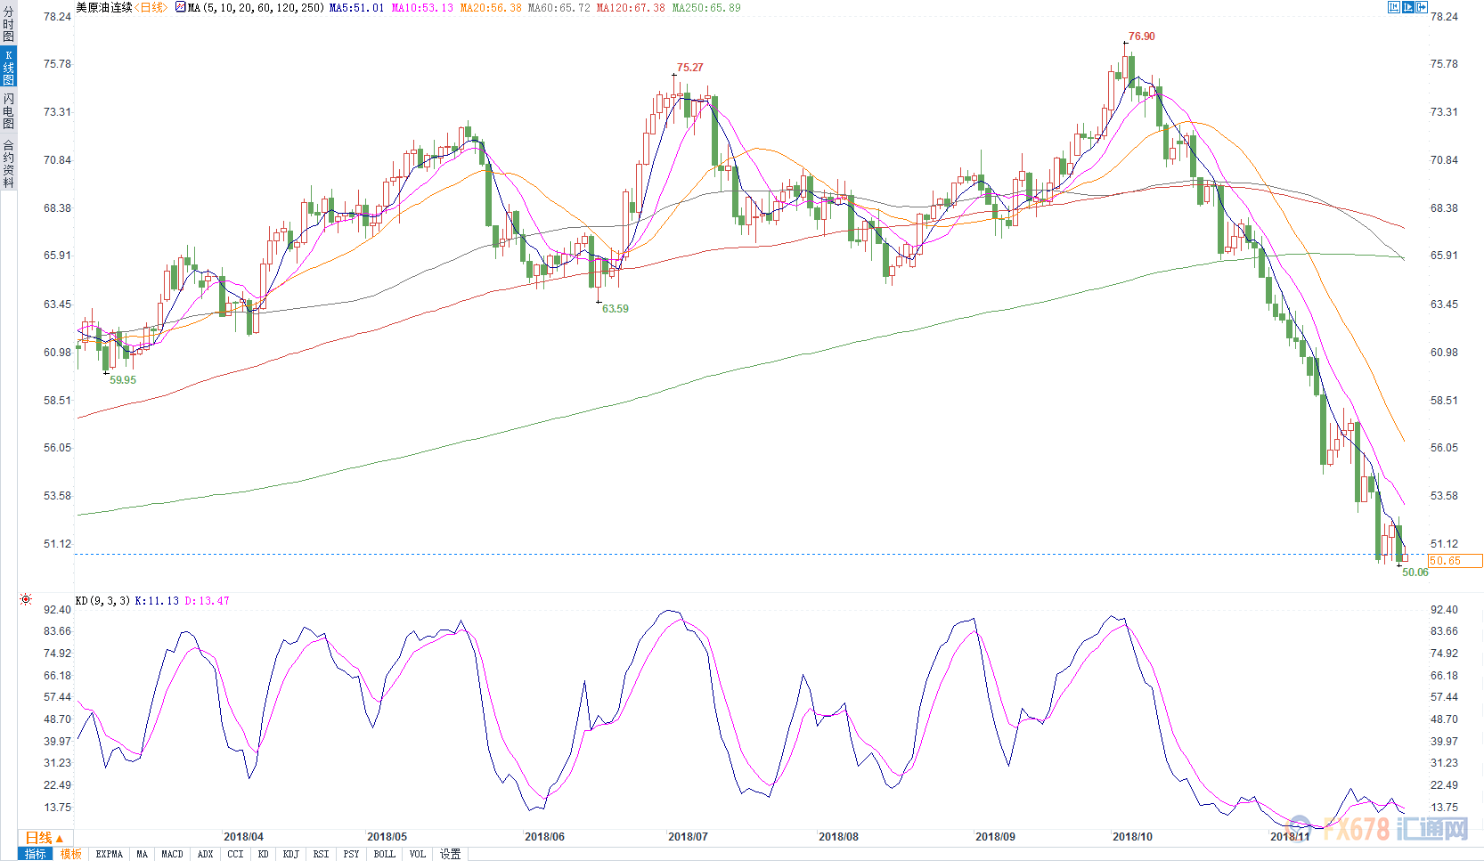Open indicator 设置 settings
The width and height of the screenshot is (1484, 861).
coord(451,854)
